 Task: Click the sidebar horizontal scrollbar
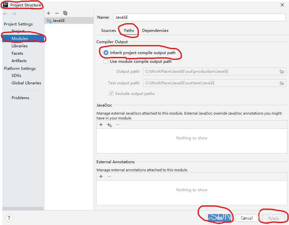[x=23, y=209]
